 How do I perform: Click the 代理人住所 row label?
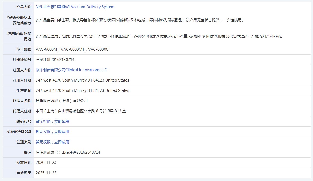tap(22, 111)
